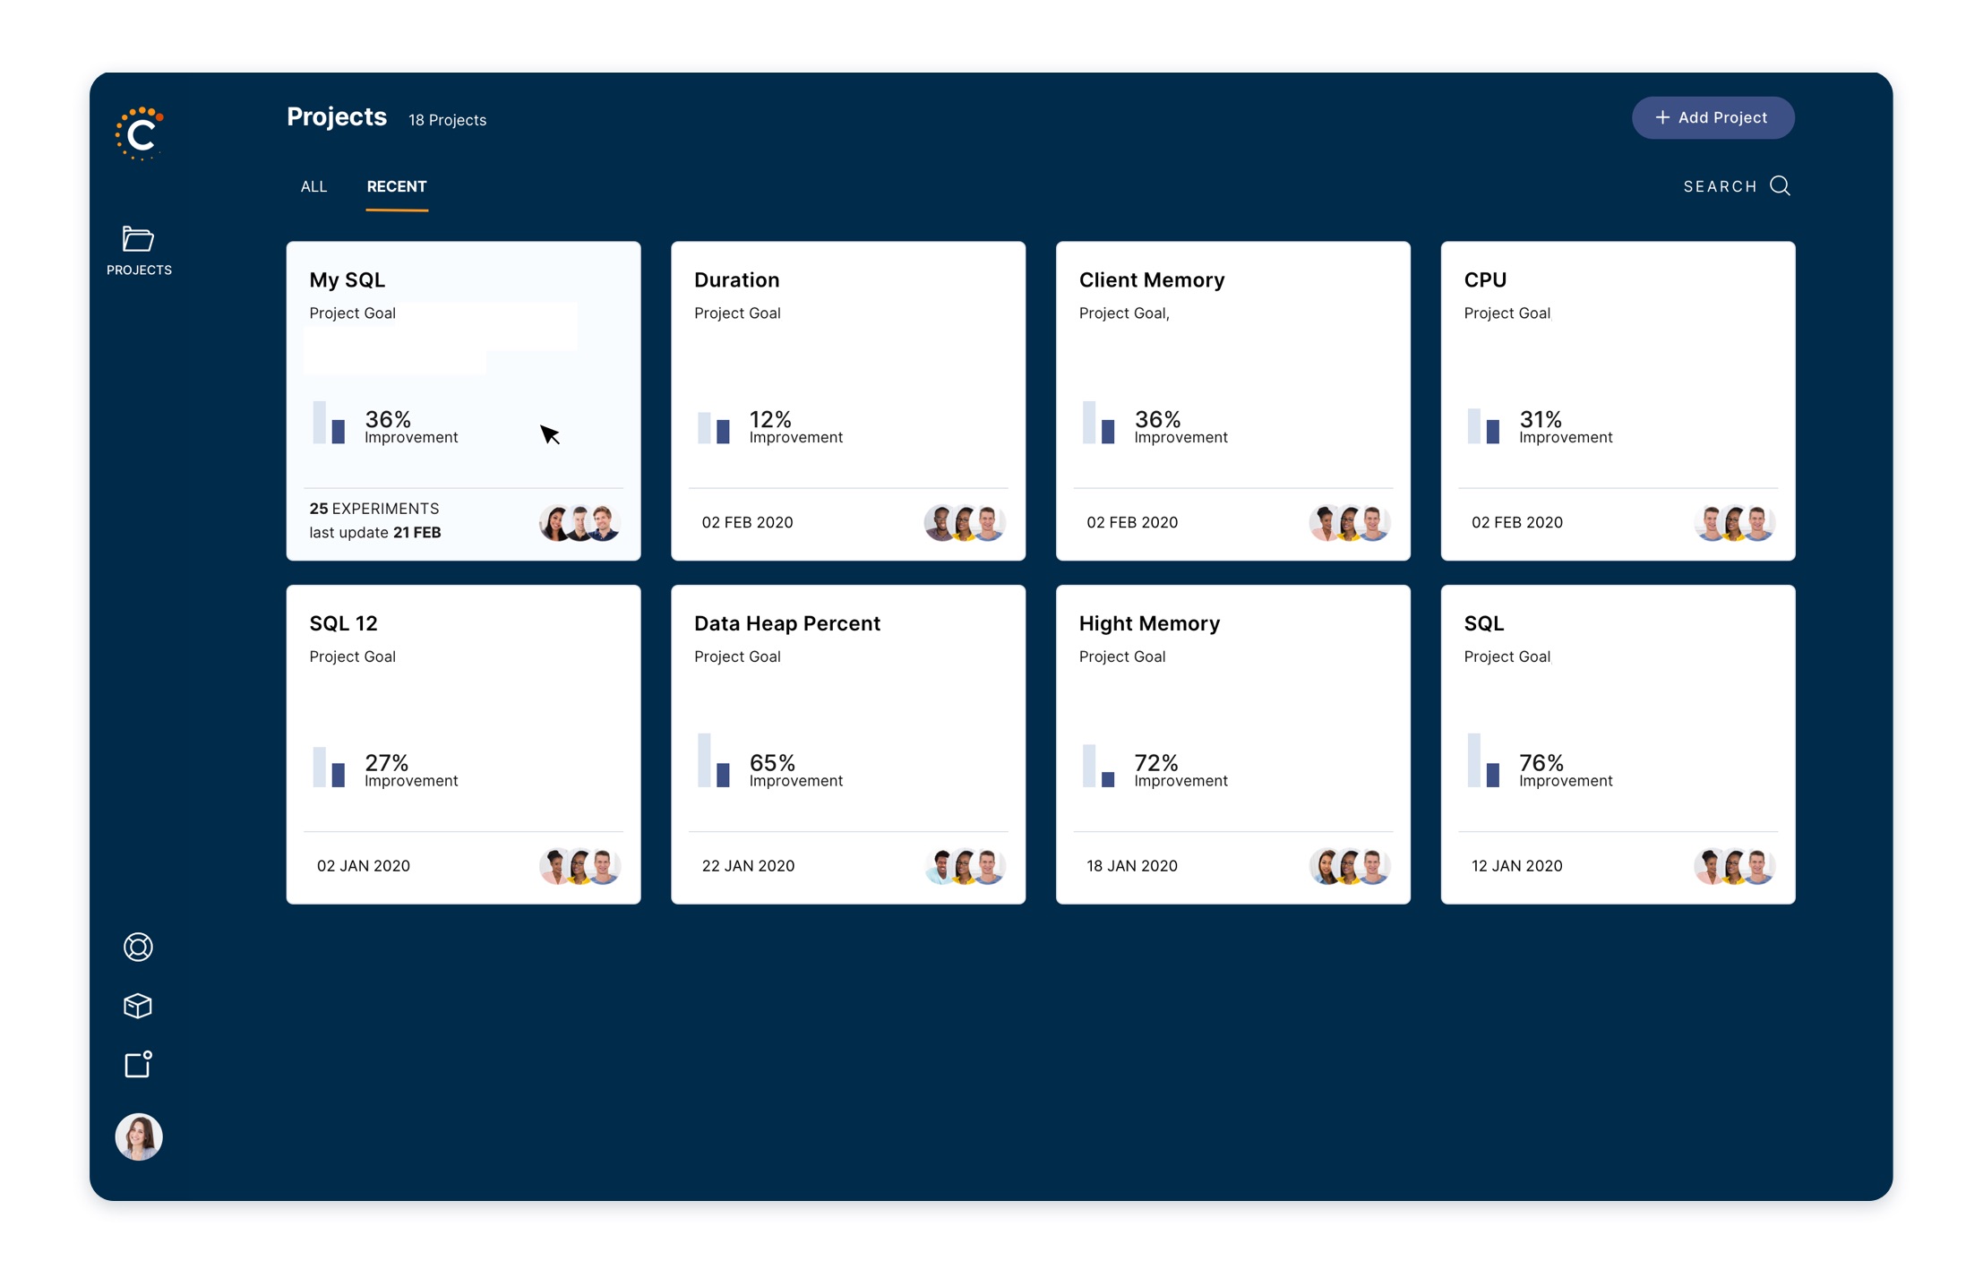Click the '22 JAN 2020' date
Viewport: 1983px width, 1278px height.
(x=748, y=866)
